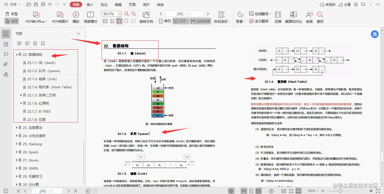Start 朗读 read-aloud feature

coord(309,16)
